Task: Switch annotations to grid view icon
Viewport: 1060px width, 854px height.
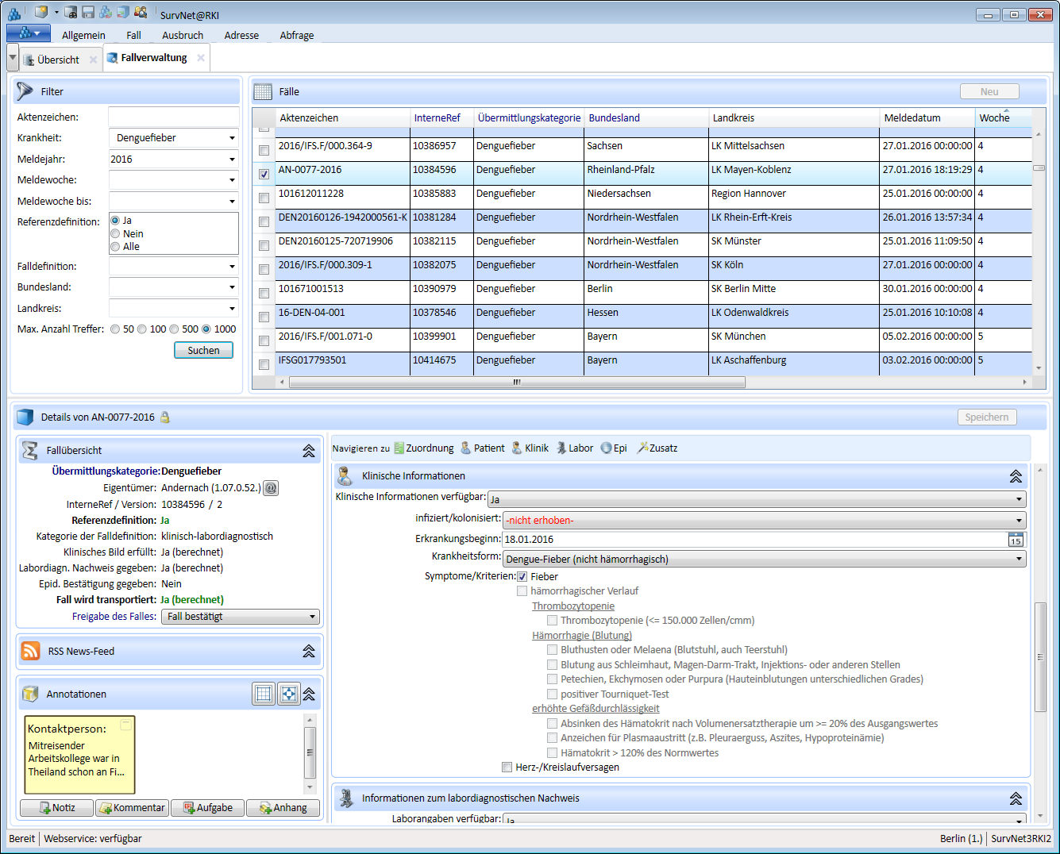Action: click(264, 694)
